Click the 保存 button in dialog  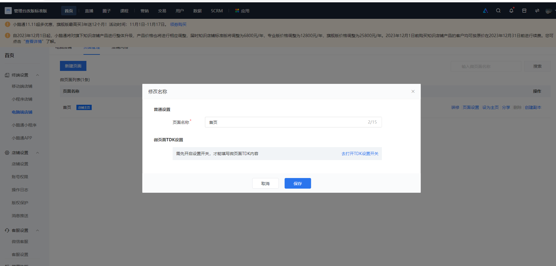point(298,183)
